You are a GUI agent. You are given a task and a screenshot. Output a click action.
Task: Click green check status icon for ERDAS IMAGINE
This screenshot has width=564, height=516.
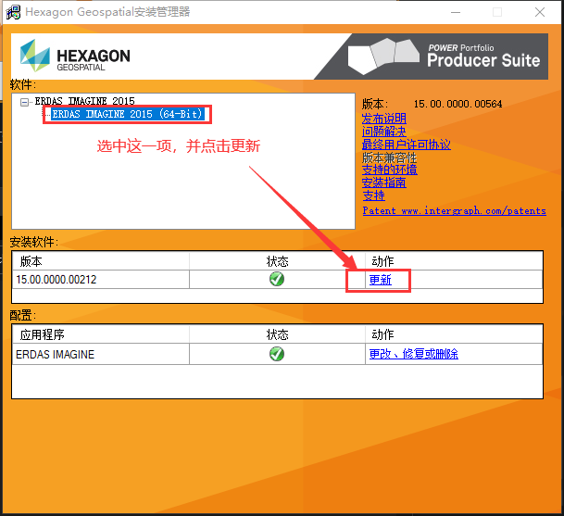[x=277, y=354]
